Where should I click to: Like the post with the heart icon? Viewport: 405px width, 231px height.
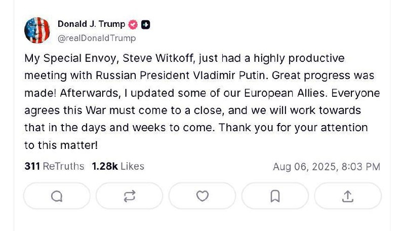(x=202, y=196)
